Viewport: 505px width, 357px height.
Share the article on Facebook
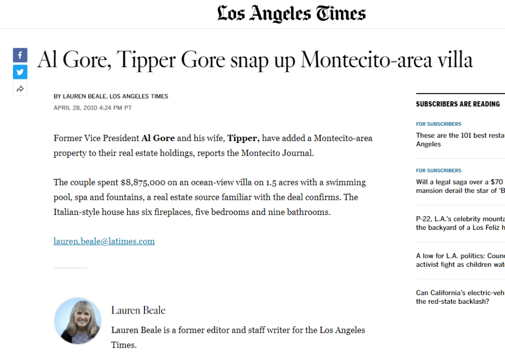pyautogui.click(x=20, y=55)
